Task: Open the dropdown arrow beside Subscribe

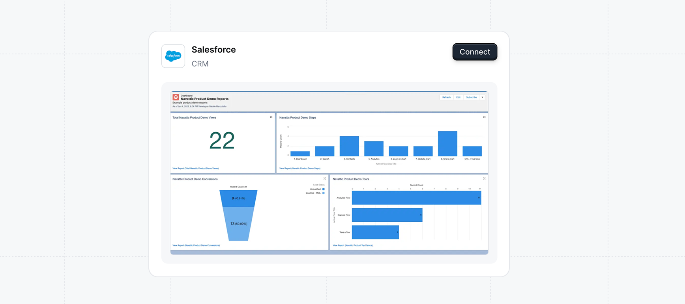Action: (x=482, y=97)
